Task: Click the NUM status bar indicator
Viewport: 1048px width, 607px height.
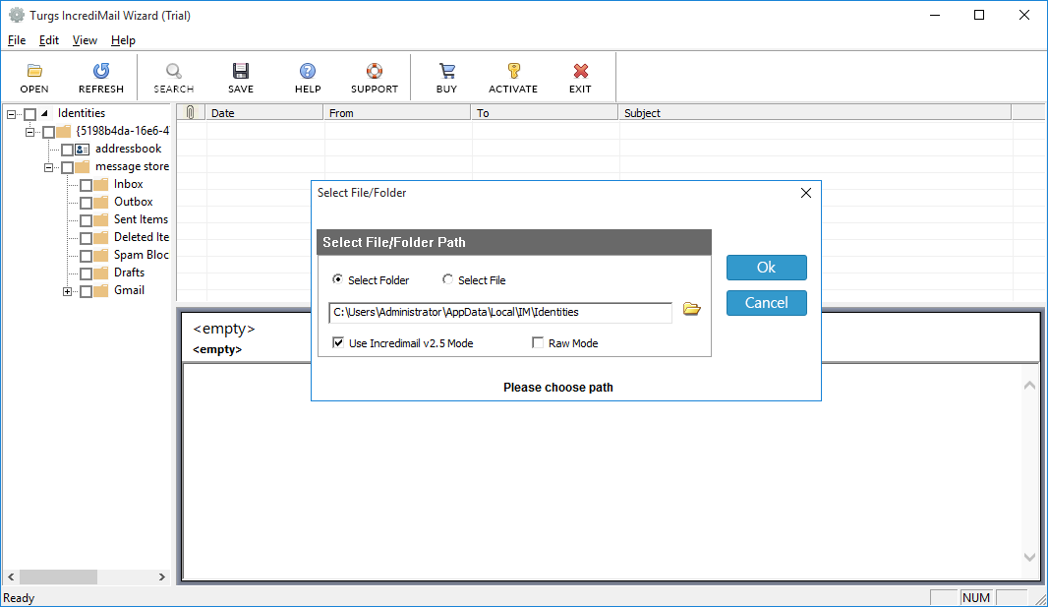Action: pos(976,597)
